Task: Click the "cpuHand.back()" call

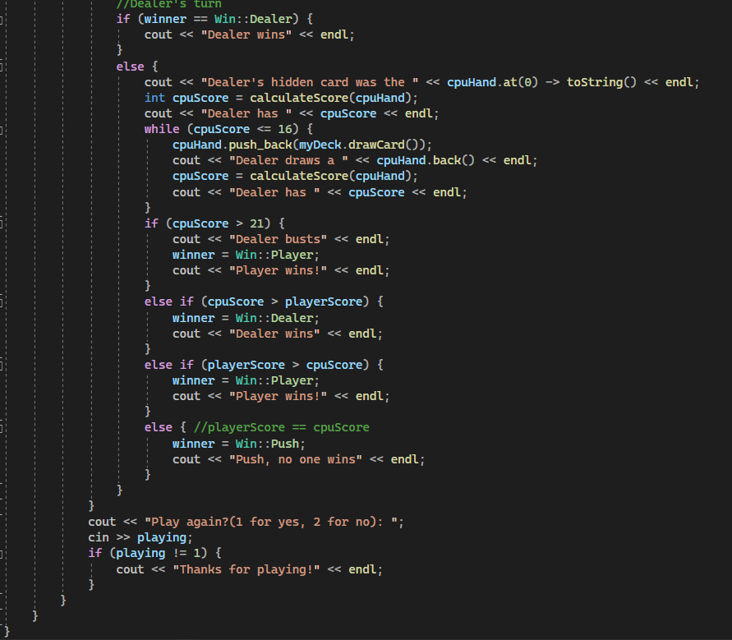Action: coord(426,160)
